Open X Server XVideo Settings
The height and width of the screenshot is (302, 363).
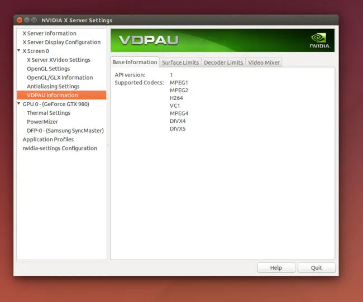point(58,60)
